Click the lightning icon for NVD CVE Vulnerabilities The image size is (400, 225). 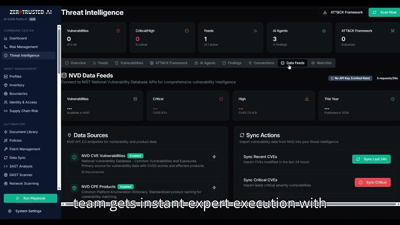click(x=214, y=157)
